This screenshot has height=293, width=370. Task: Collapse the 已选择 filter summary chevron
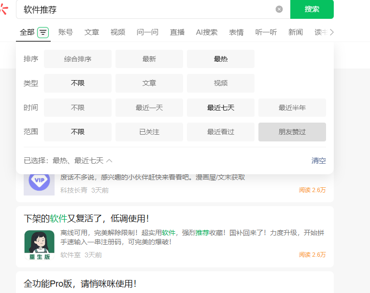coord(109,161)
